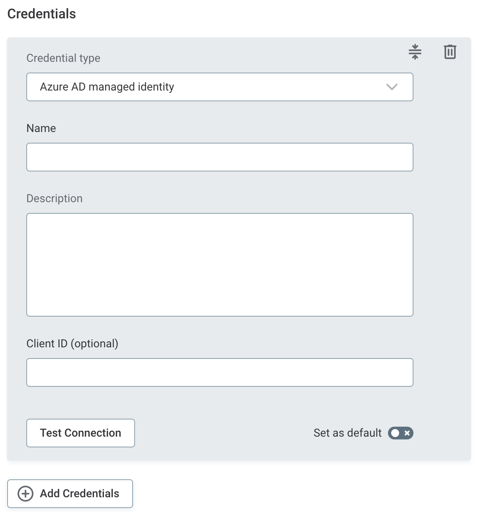Image resolution: width=478 pixels, height=512 pixels.
Task: Open the Credential type combo box
Action: tap(219, 87)
